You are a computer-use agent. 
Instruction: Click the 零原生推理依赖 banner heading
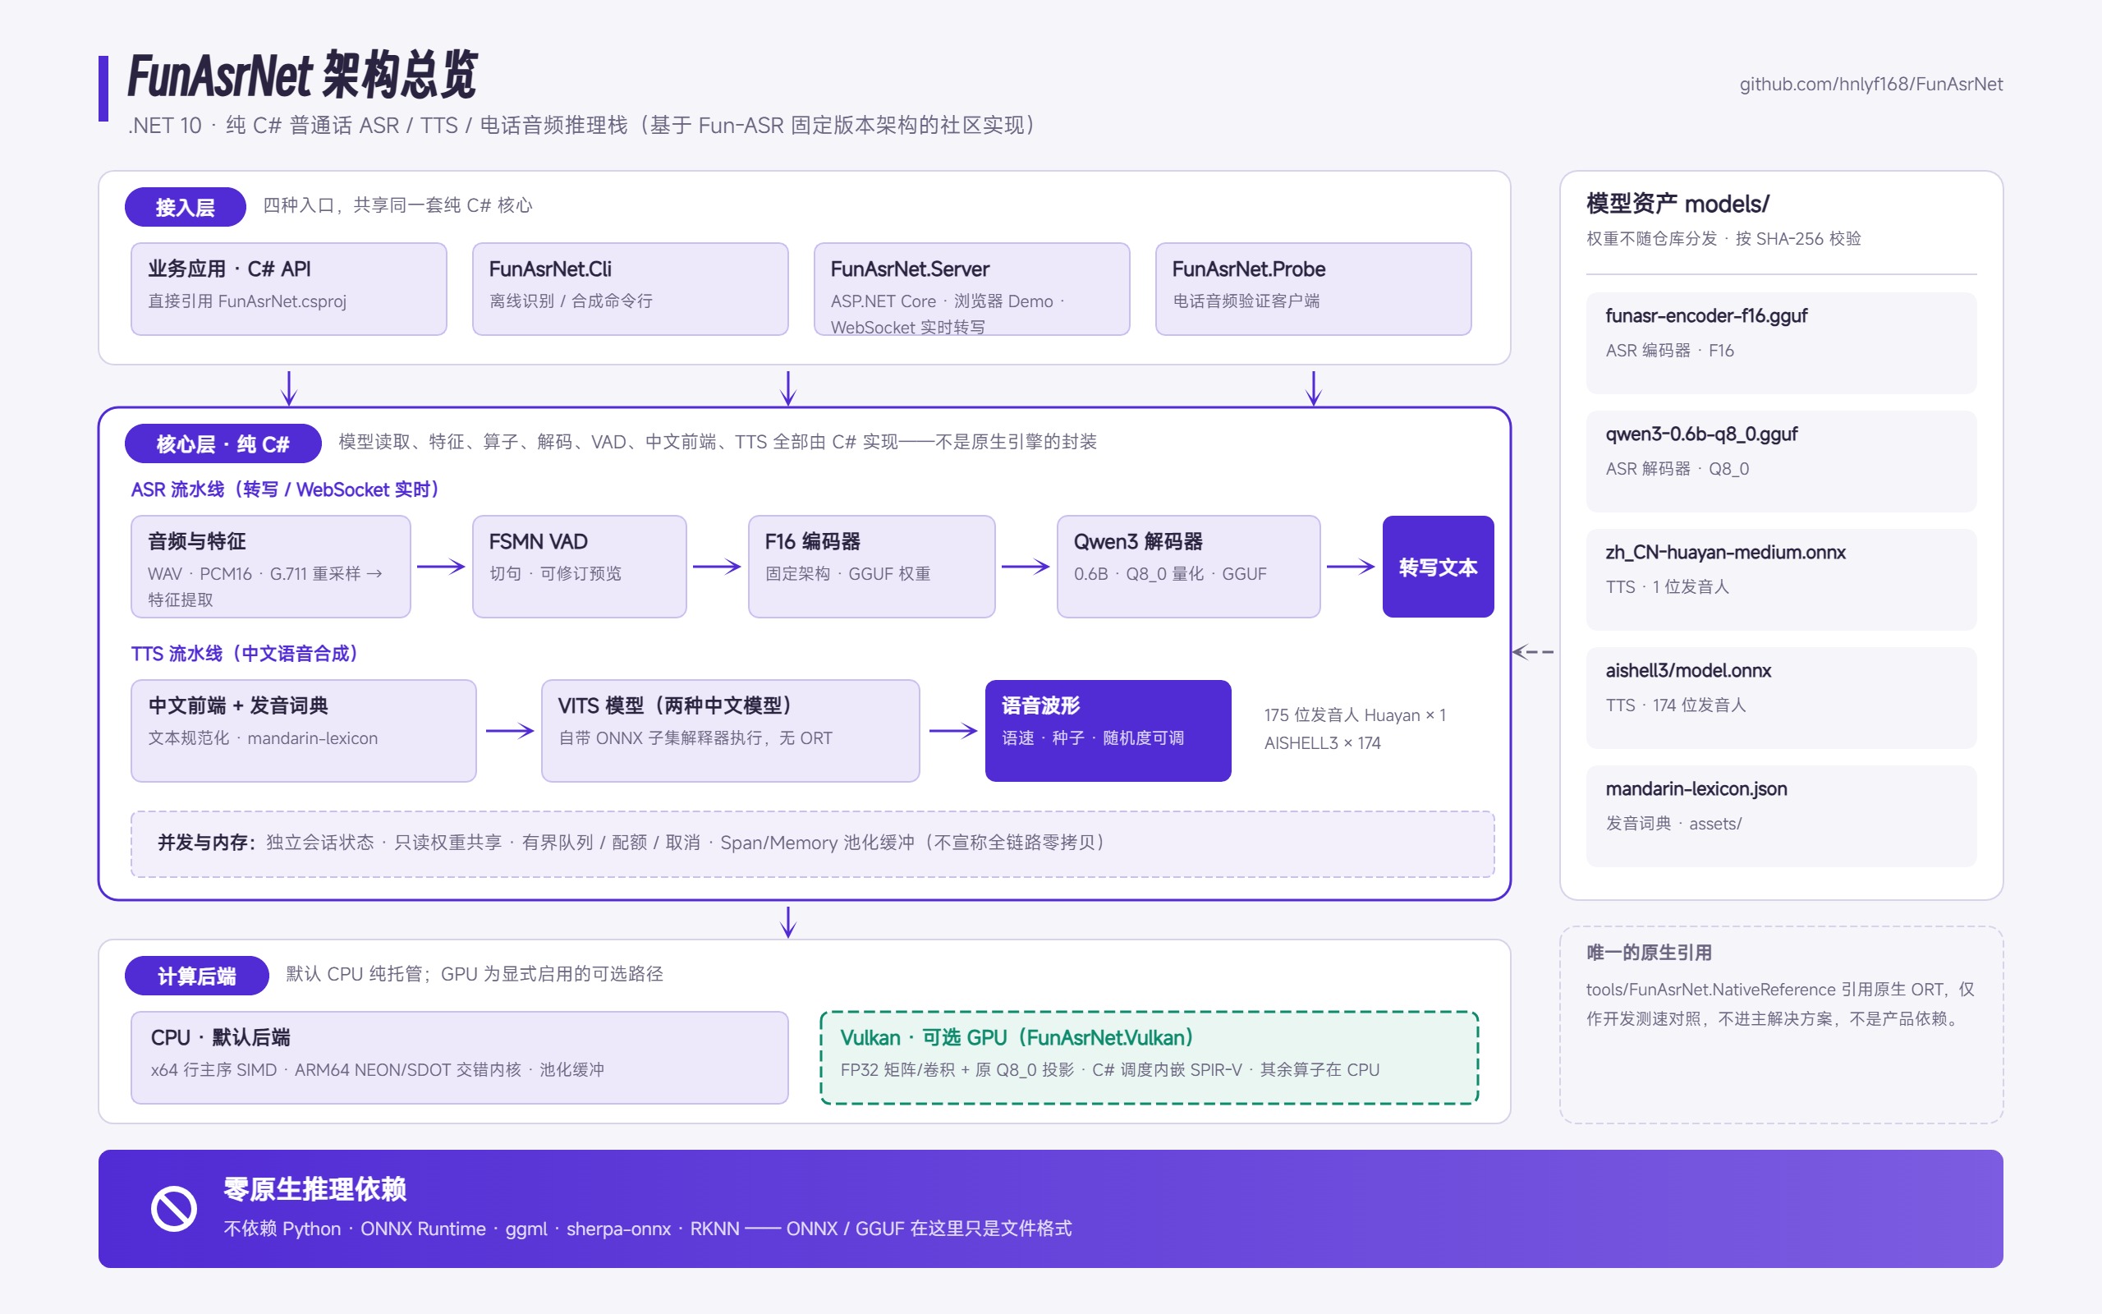[314, 1189]
